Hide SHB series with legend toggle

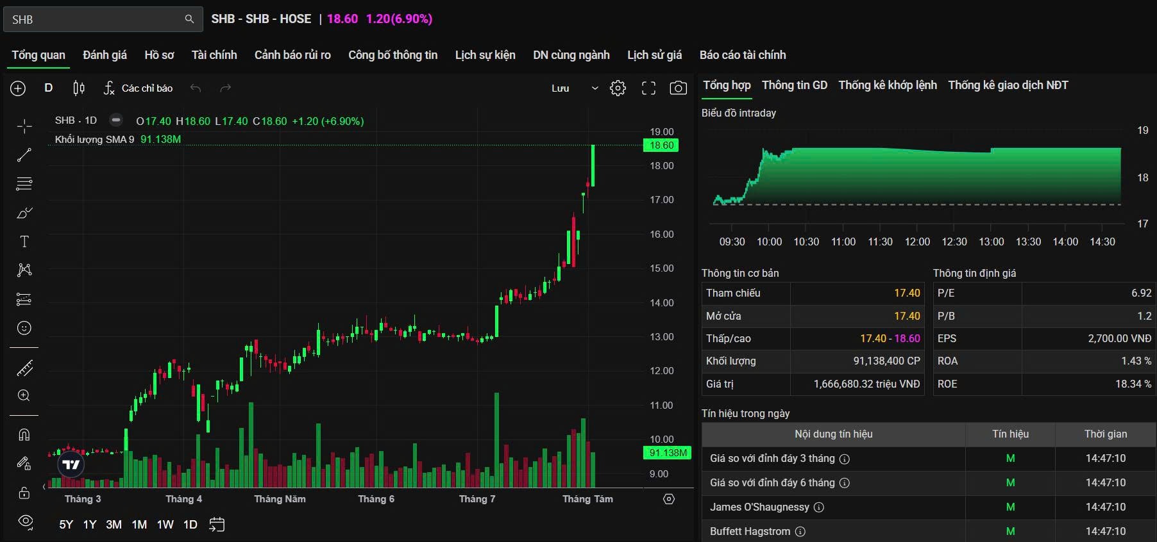tap(116, 120)
